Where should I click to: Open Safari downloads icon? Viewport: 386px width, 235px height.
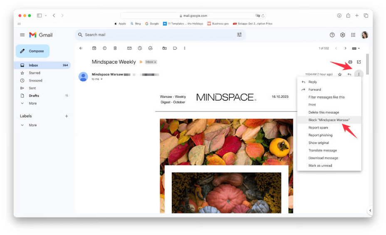(339, 15)
